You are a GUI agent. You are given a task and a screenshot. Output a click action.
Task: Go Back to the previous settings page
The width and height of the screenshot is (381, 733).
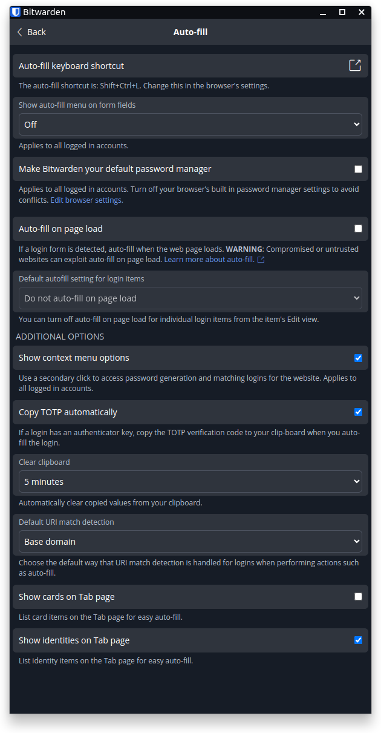coord(31,32)
